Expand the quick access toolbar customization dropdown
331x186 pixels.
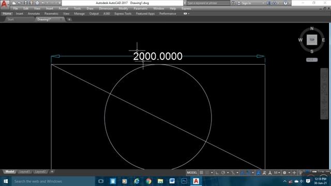[x=59, y=3]
